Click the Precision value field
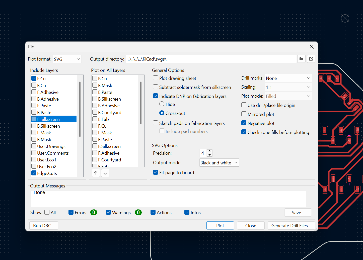 point(203,153)
